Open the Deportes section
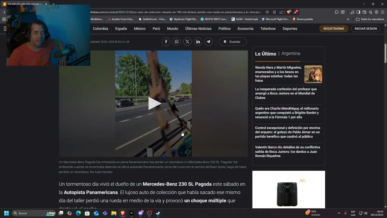 (290, 28)
